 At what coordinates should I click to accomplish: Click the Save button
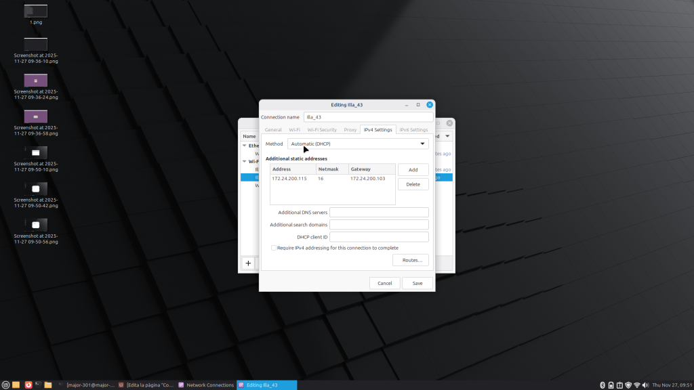[x=417, y=283]
